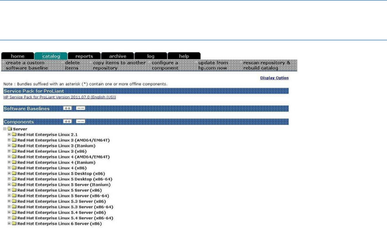Viewport: 387px width, 232px height.
Task: Click folder icon for Linux 5.3 Server (x86-64)
Action: pos(14,206)
